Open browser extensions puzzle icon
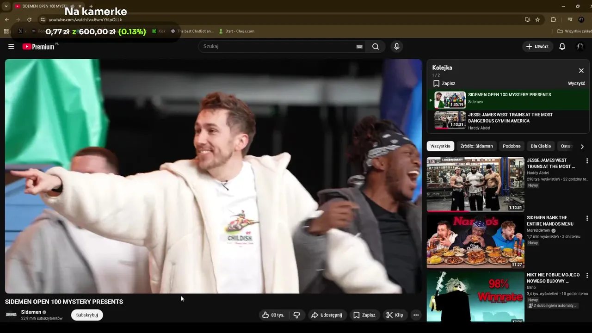The width and height of the screenshot is (592, 333). coord(553,19)
